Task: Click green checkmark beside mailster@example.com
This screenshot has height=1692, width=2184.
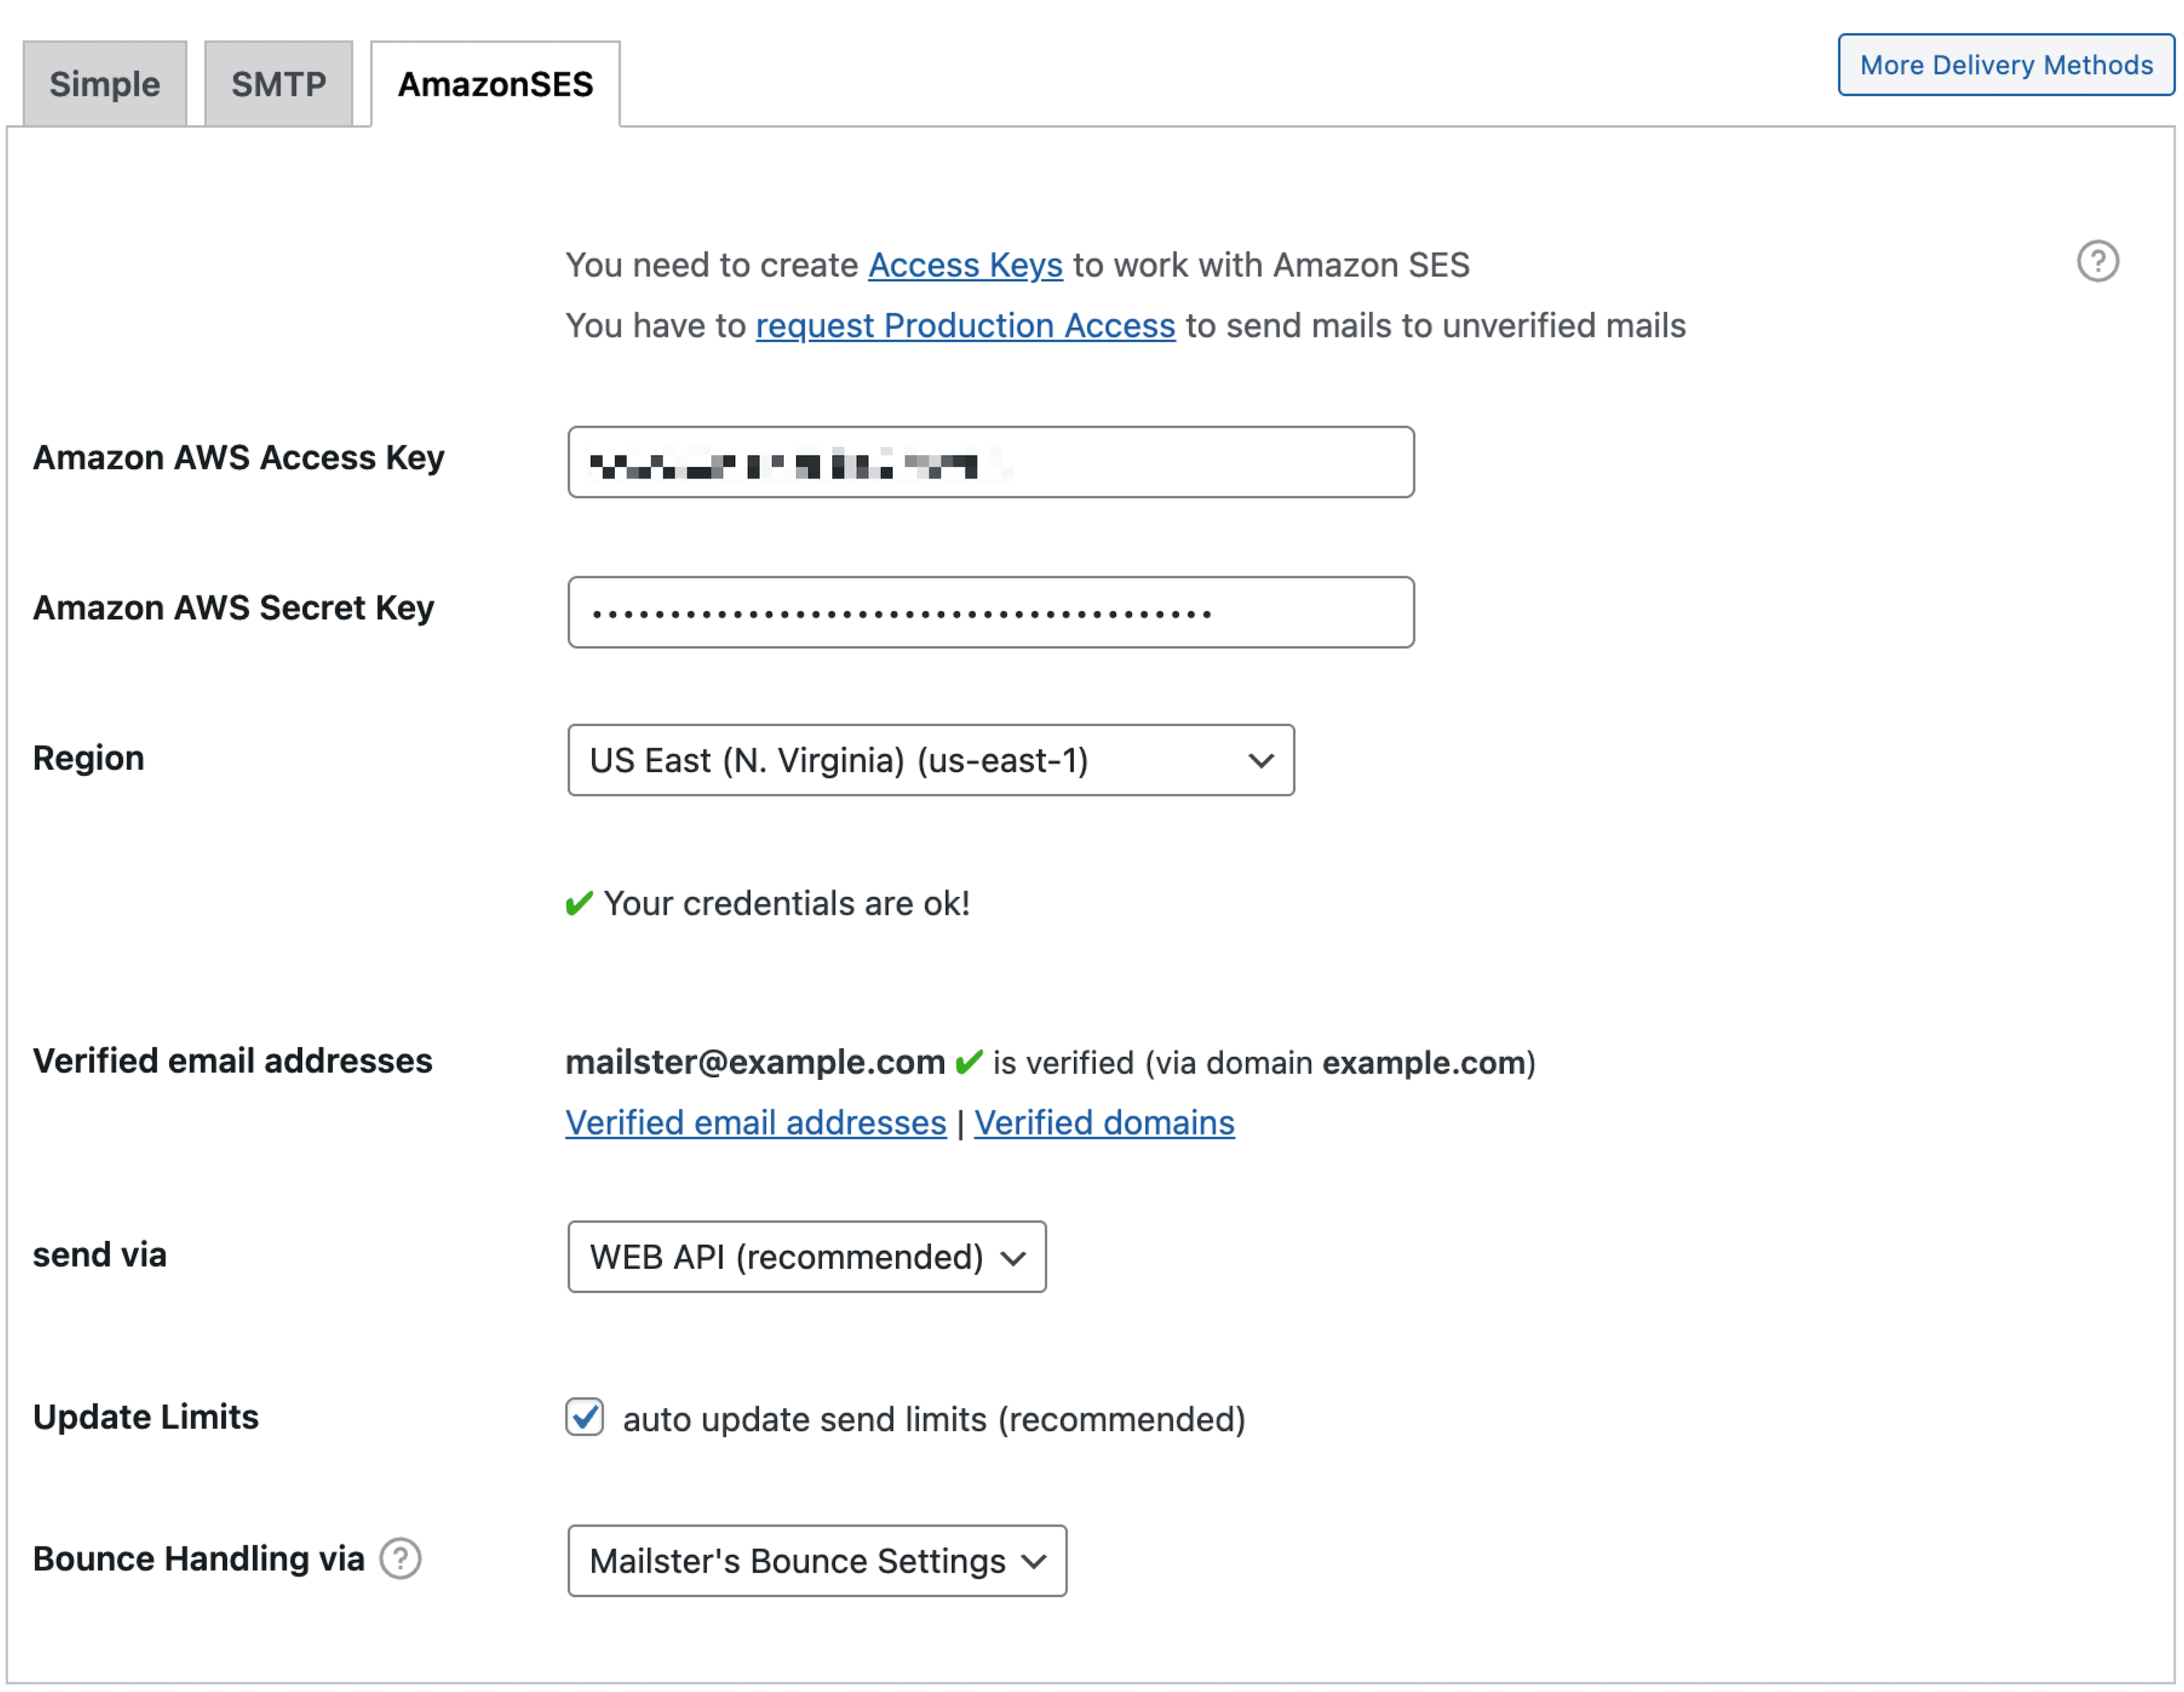Action: tap(968, 1062)
